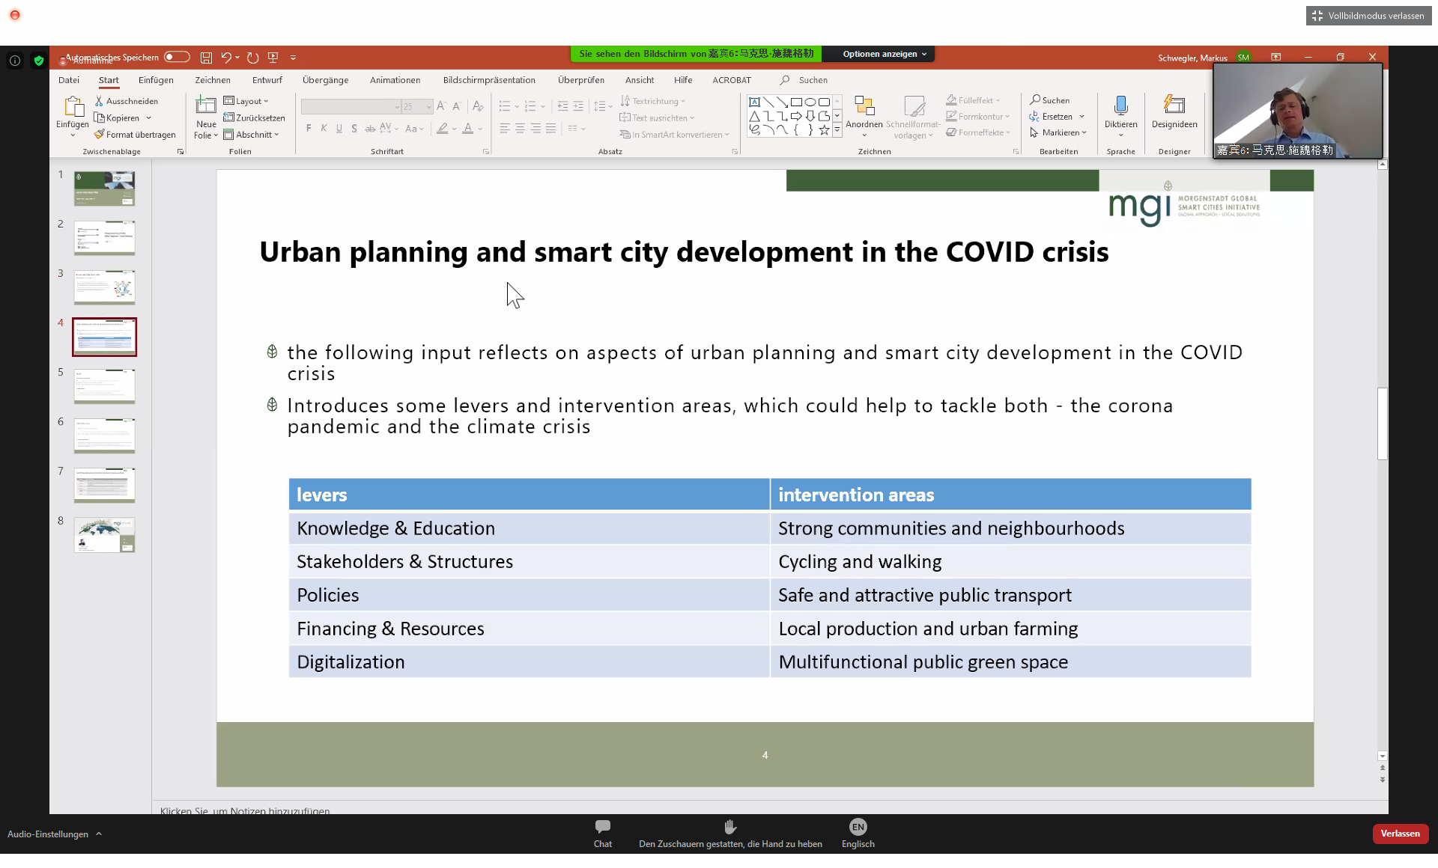
Task: Click the save icon in title bar
Action: pyautogui.click(x=206, y=58)
